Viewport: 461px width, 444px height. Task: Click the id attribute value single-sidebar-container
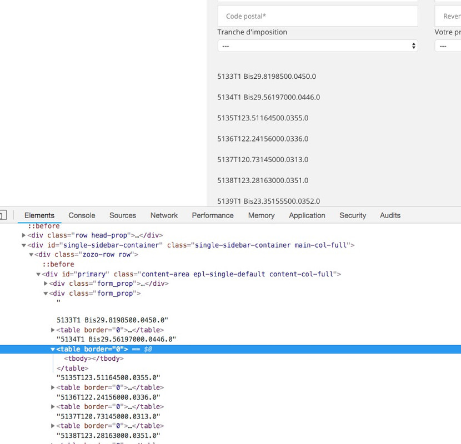tap(111, 245)
